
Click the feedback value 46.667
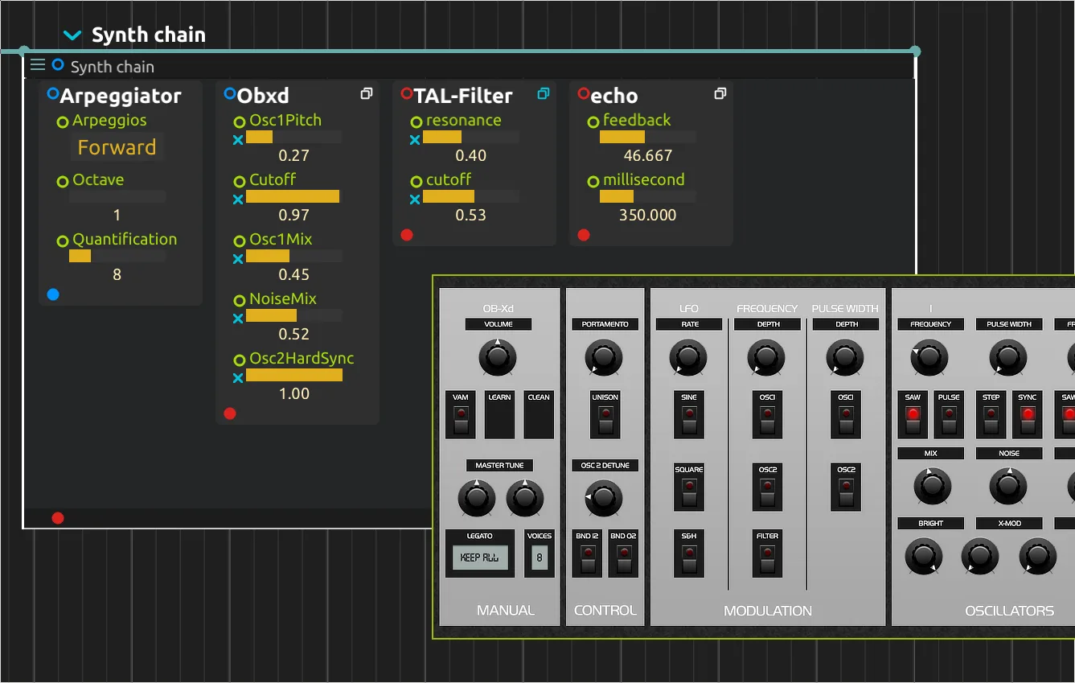648,155
